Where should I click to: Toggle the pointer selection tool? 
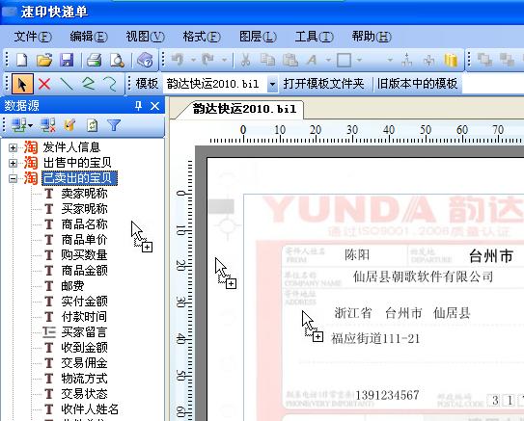tap(22, 84)
